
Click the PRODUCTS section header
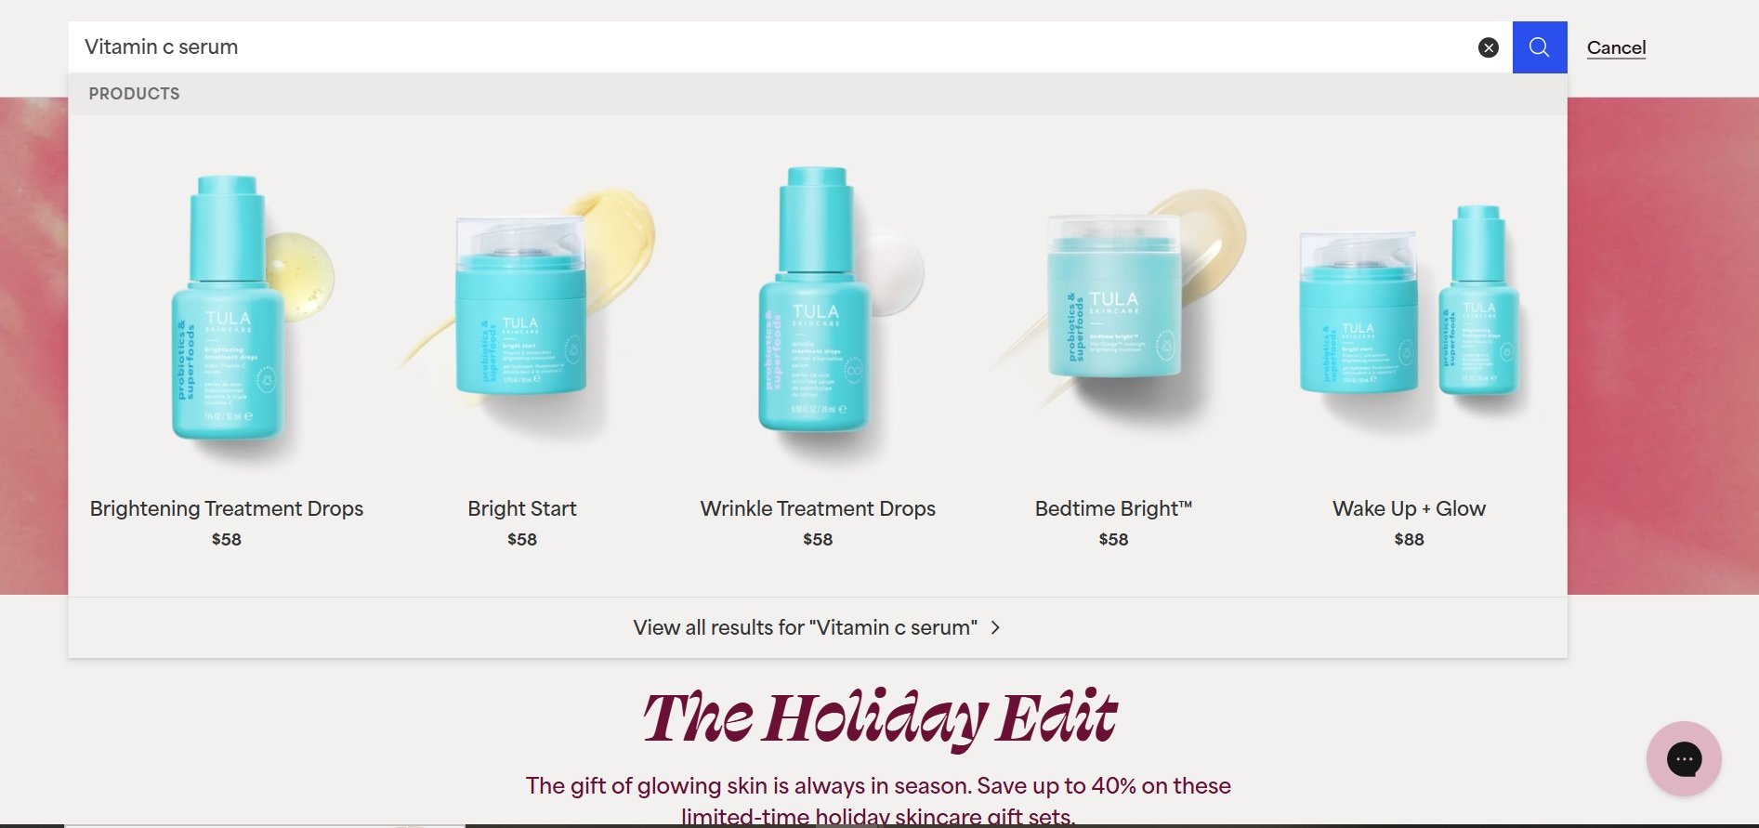(x=135, y=94)
